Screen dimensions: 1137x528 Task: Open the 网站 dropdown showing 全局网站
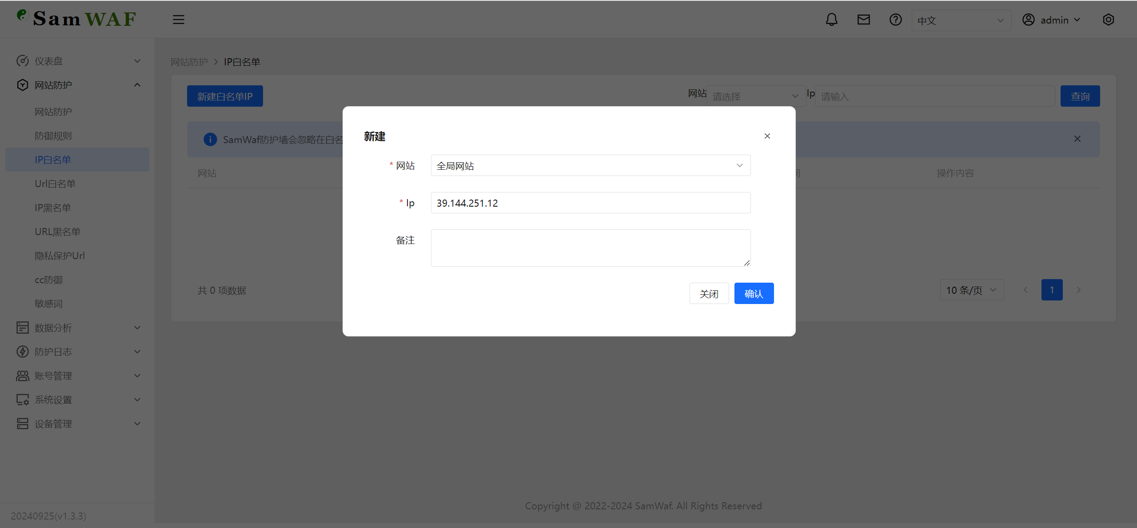click(x=590, y=165)
